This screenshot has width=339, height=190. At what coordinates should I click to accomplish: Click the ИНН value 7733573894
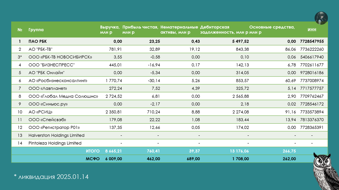[312, 112]
